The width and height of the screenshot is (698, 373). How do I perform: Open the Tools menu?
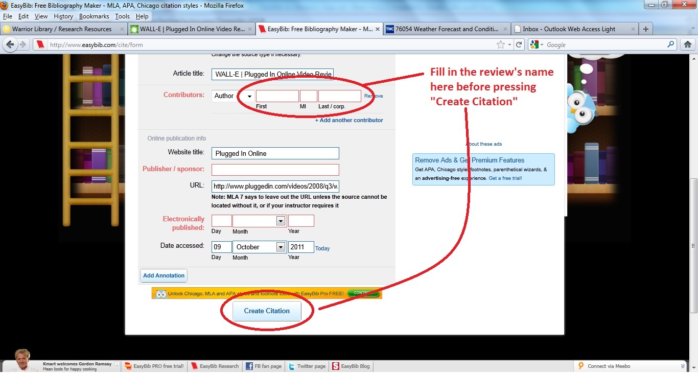[122, 16]
